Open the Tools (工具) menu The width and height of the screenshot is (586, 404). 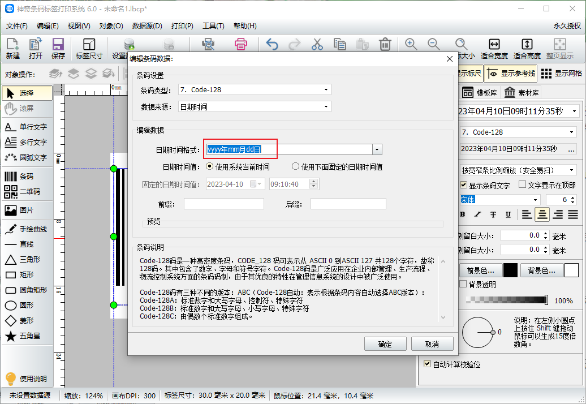[213, 26]
